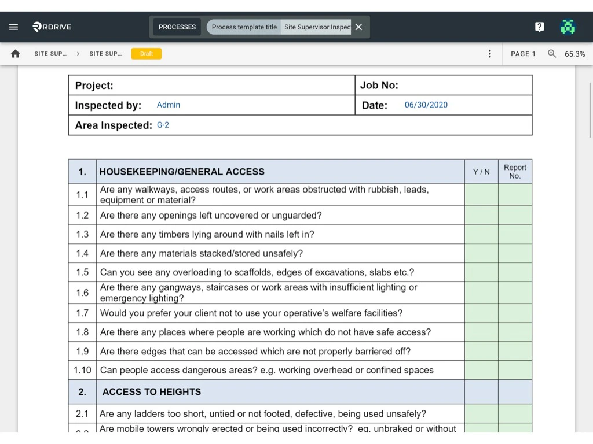Open the first SITE SUP breadcrumb

pos(50,54)
